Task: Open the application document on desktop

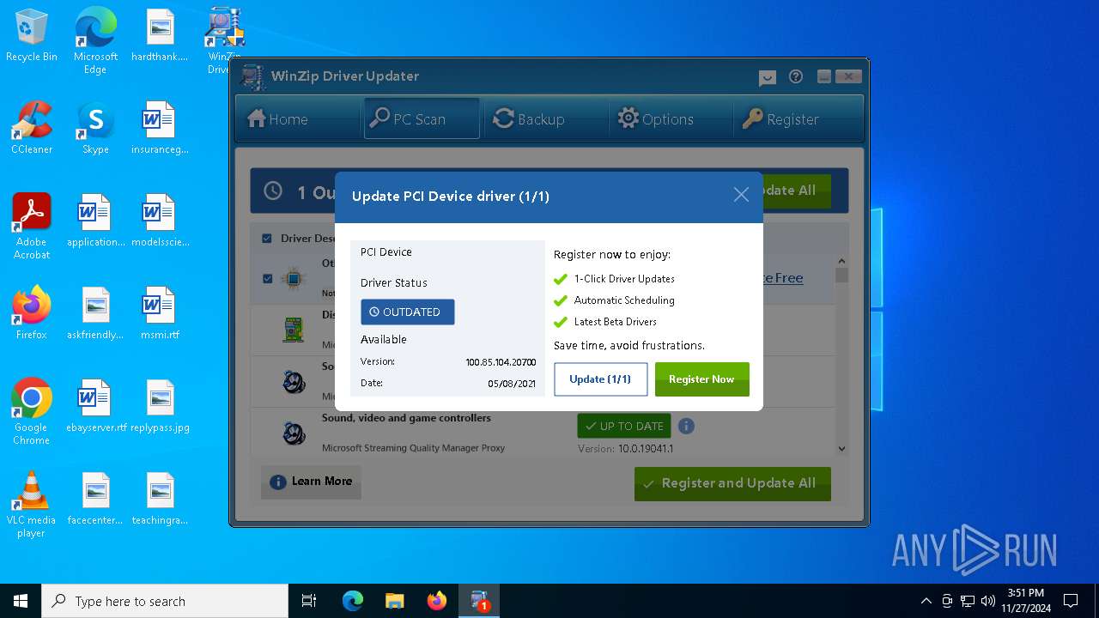Action: pyautogui.click(x=95, y=221)
